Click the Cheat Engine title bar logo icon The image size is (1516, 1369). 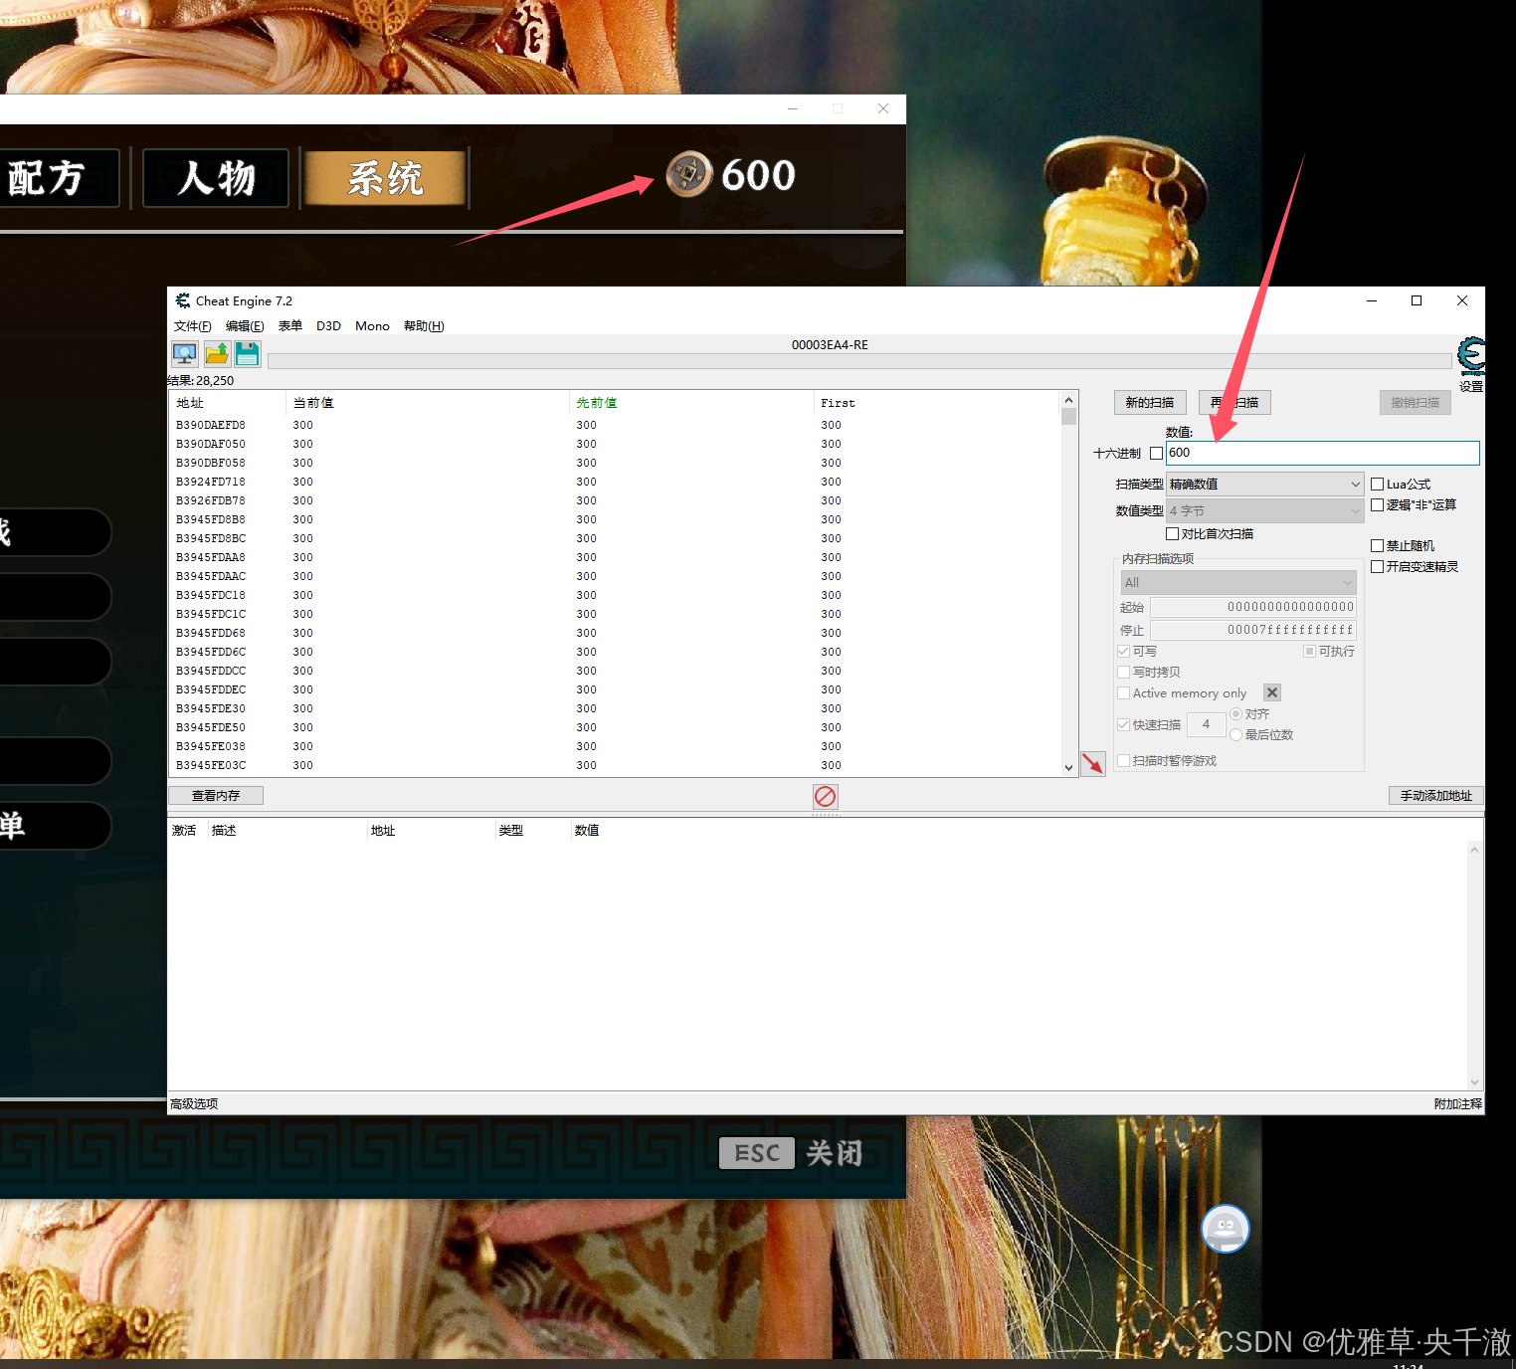183,300
